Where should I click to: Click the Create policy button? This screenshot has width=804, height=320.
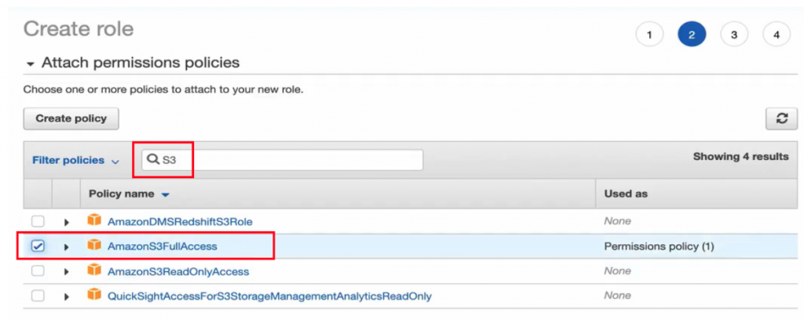point(71,118)
